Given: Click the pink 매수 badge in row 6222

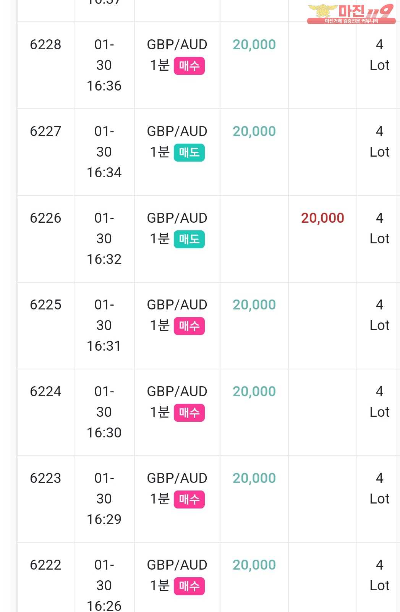Looking at the screenshot, I should tap(189, 586).
